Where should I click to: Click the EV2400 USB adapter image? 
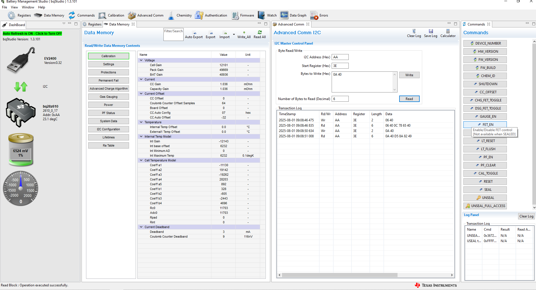coord(21,60)
